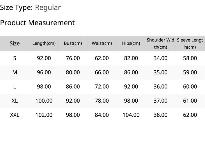Click the Size column header

pyautogui.click(x=15, y=44)
